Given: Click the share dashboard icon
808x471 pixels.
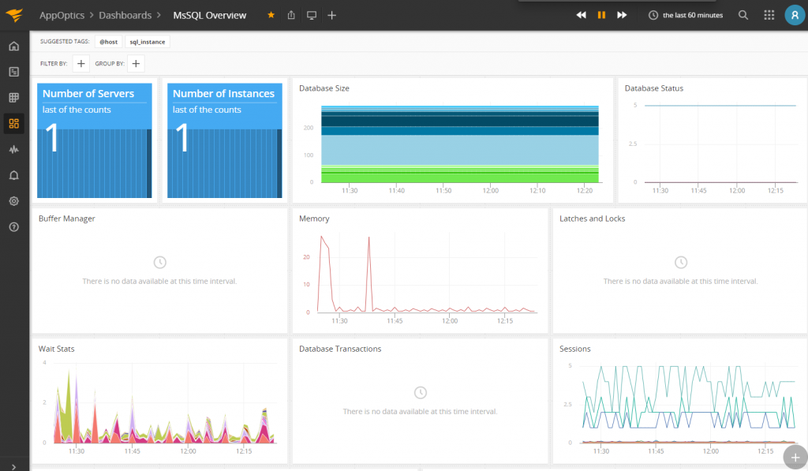Looking at the screenshot, I should click(291, 15).
